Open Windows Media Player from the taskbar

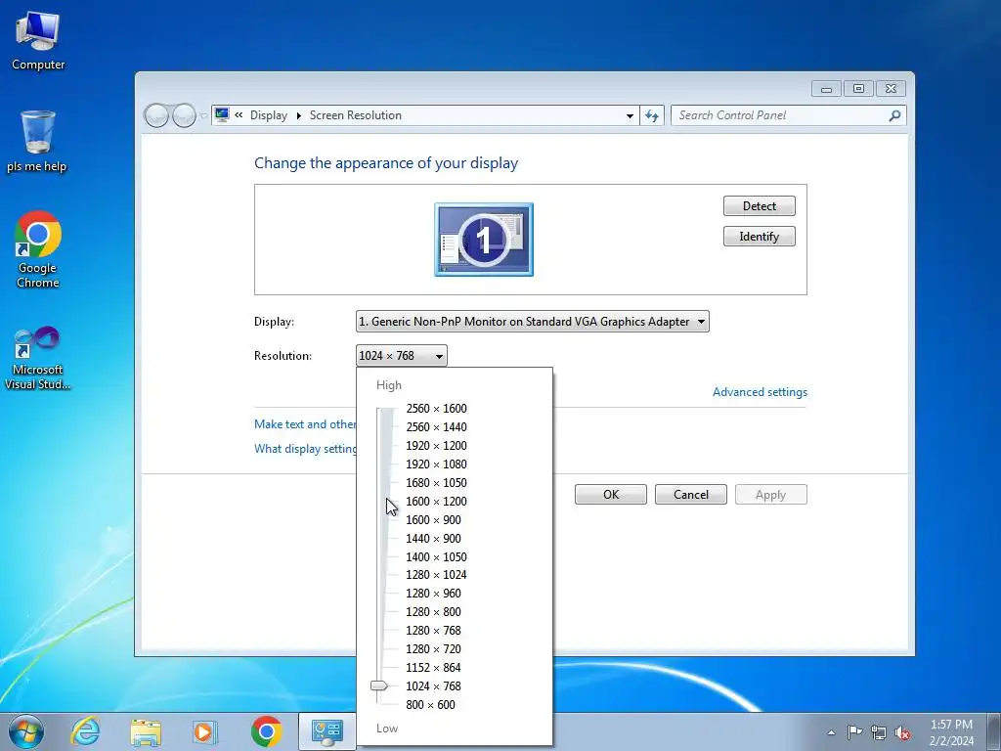click(205, 731)
